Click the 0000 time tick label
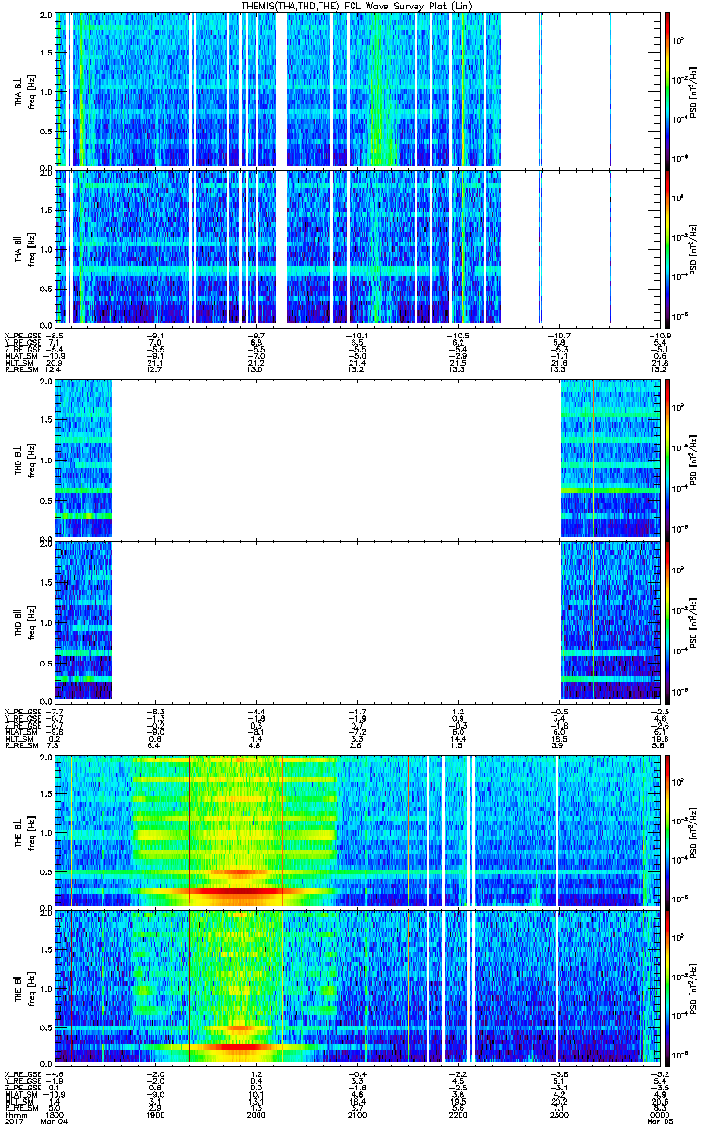The width and height of the screenshot is (705, 1128). 659,1116
